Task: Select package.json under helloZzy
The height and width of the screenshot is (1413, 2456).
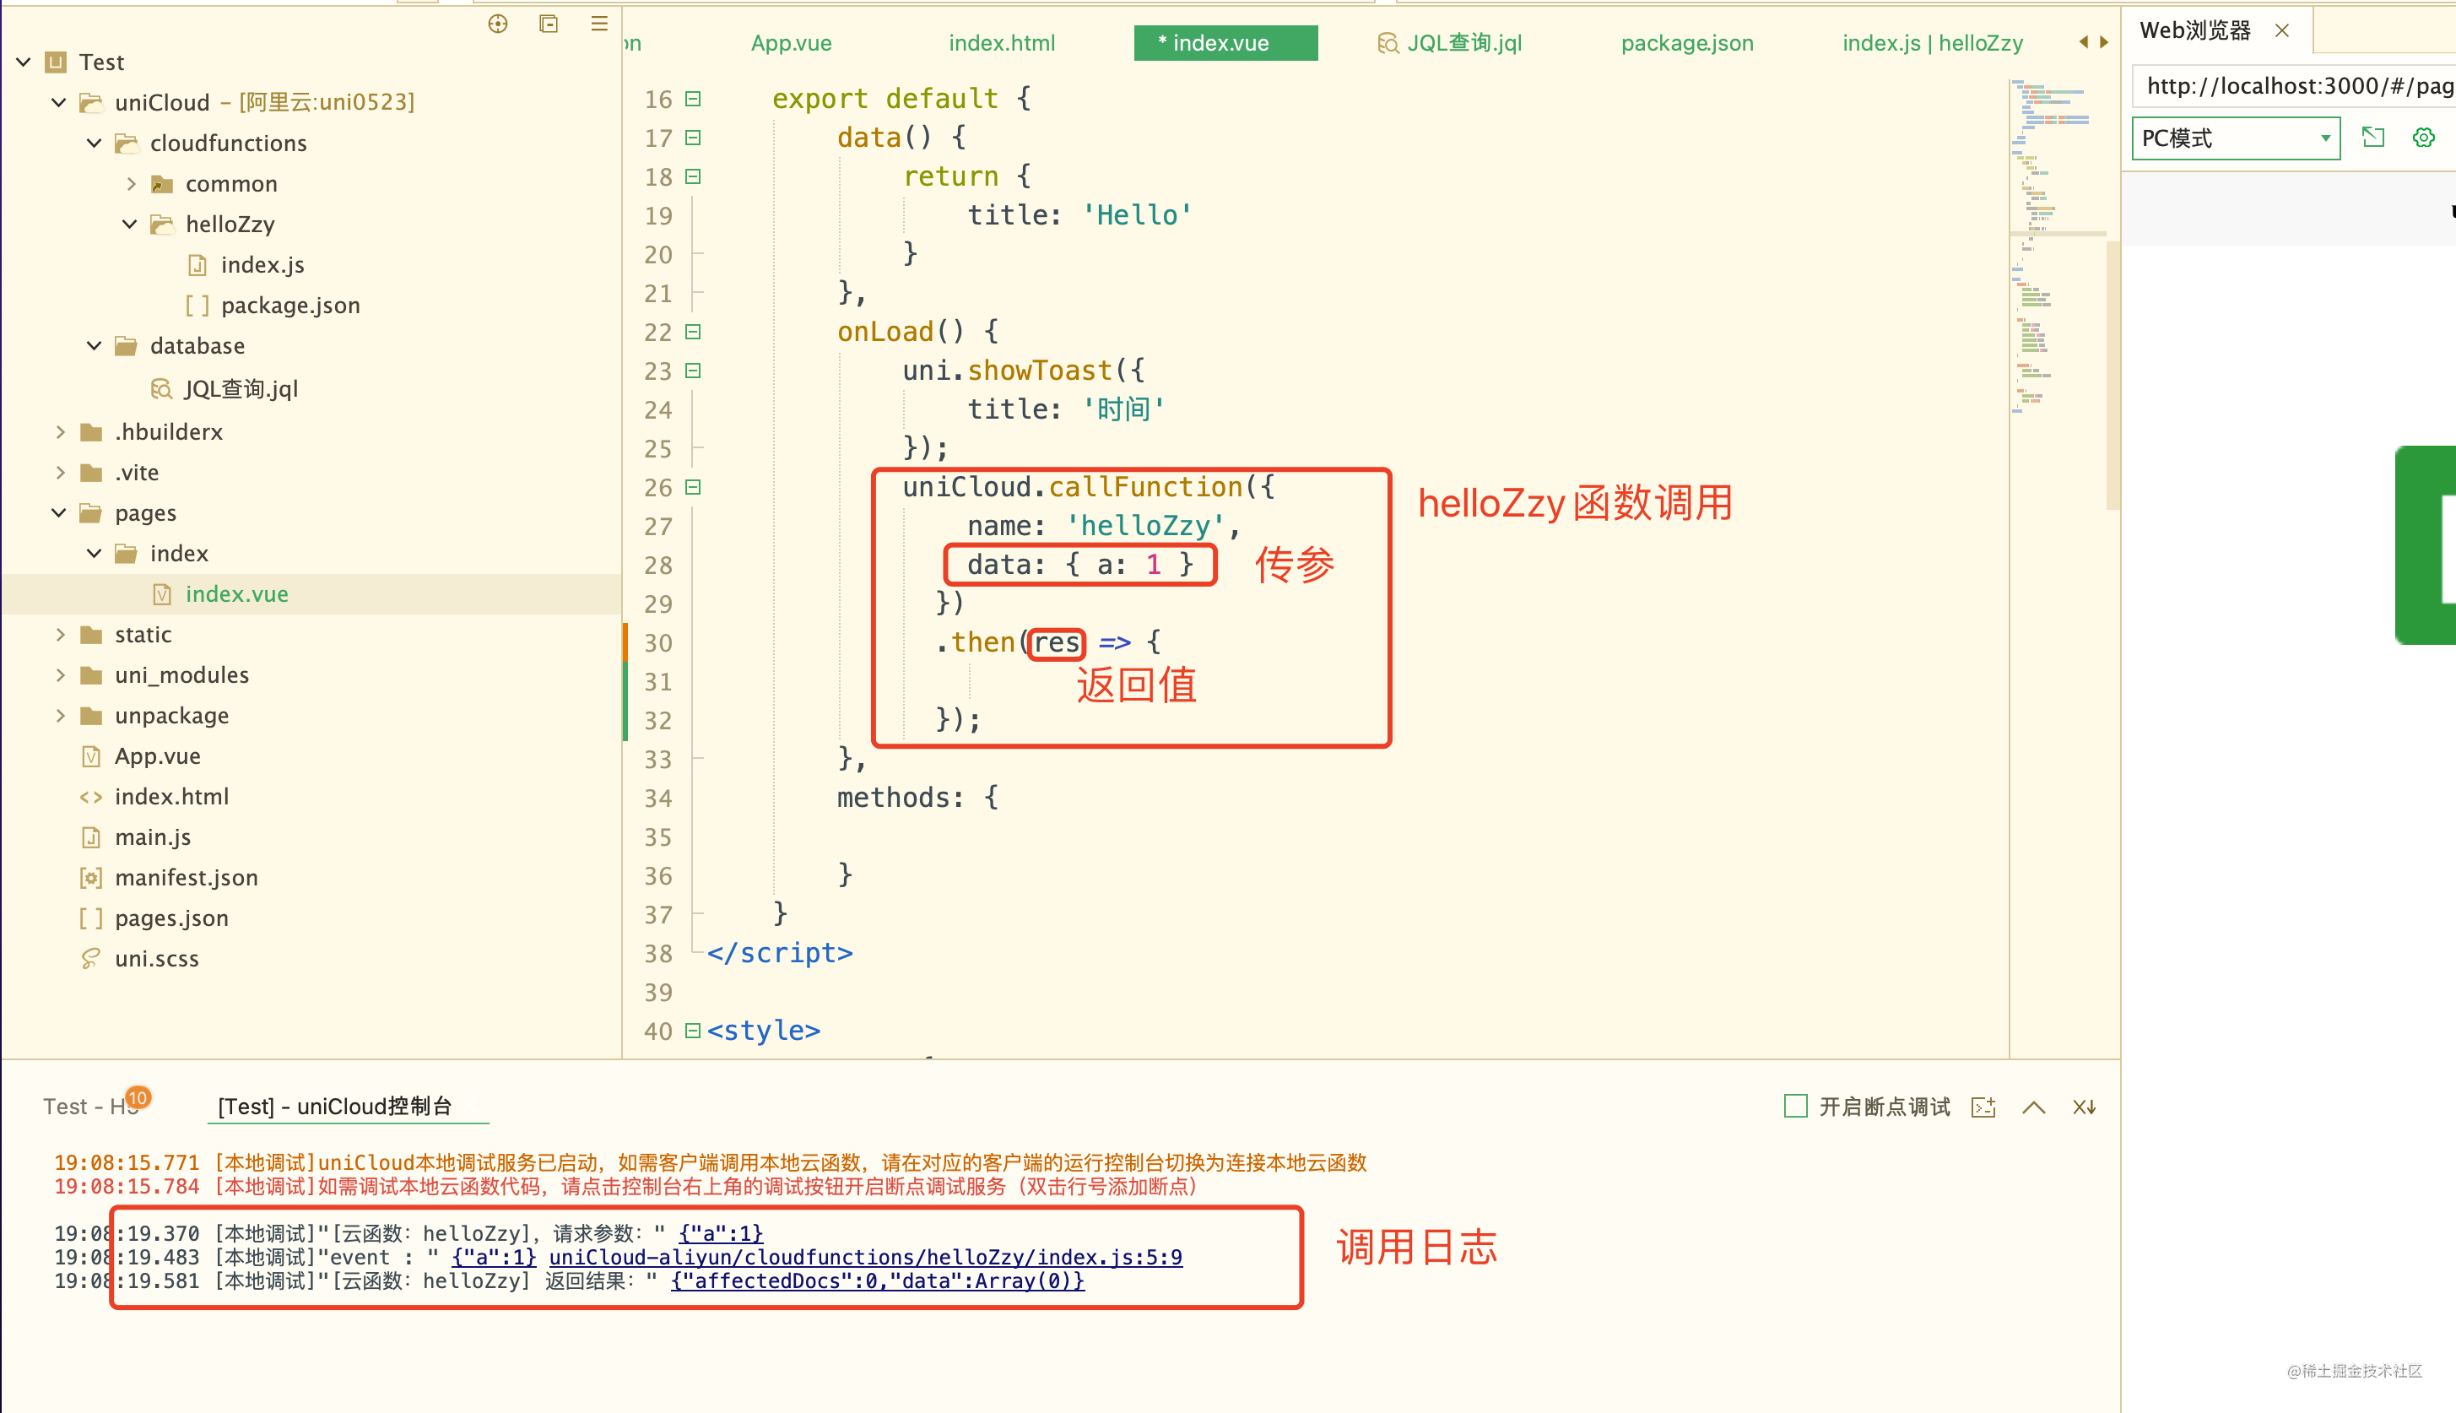Action: coord(290,306)
